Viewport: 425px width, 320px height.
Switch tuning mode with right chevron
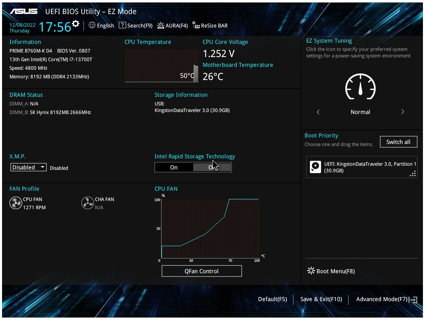point(402,112)
